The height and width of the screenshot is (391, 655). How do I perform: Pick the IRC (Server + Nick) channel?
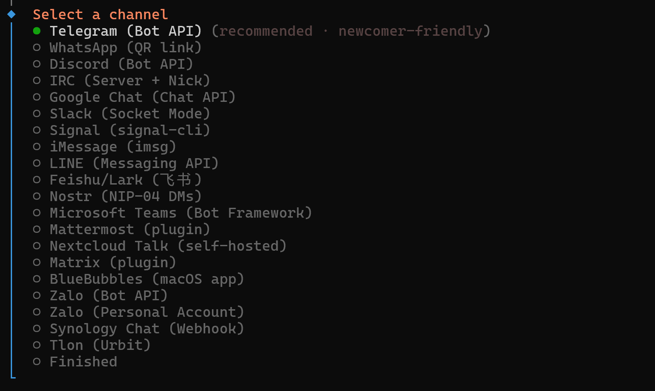click(x=37, y=81)
